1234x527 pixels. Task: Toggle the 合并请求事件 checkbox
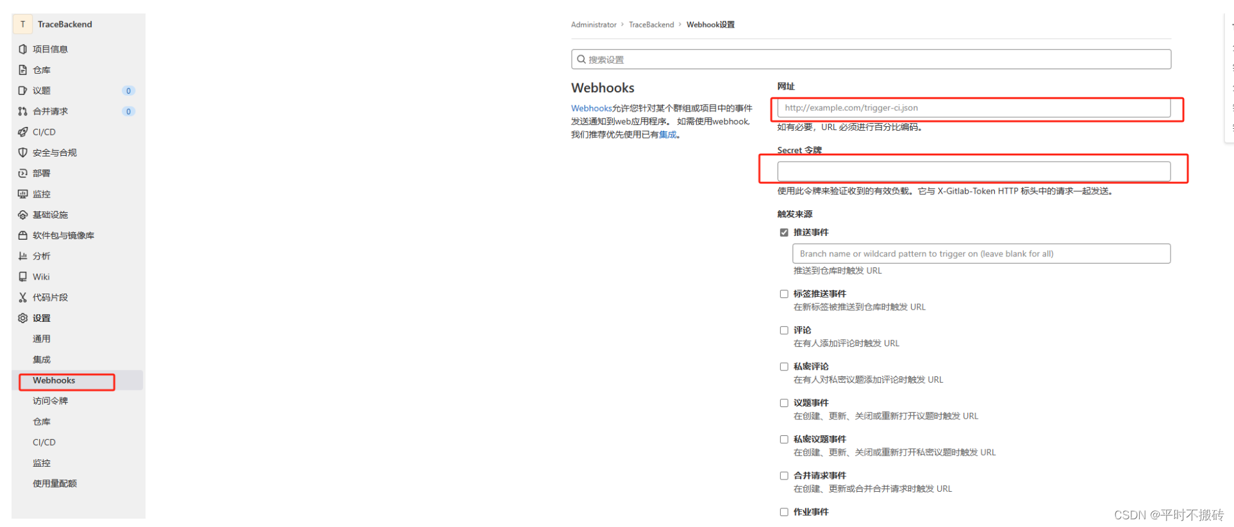pyautogui.click(x=783, y=476)
